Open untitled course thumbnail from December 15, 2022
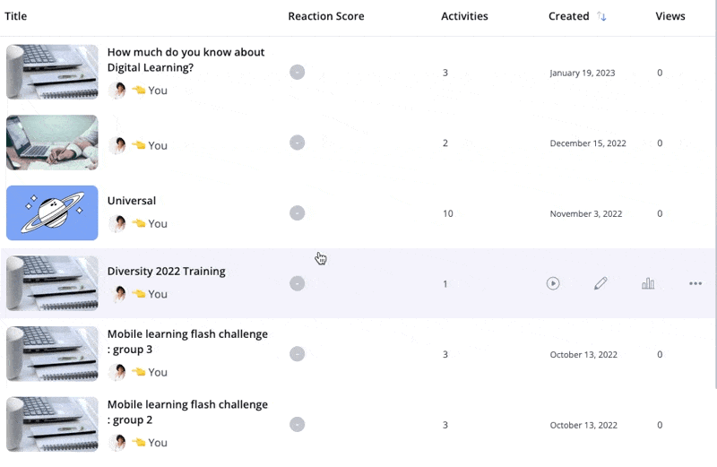 (52, 143)
